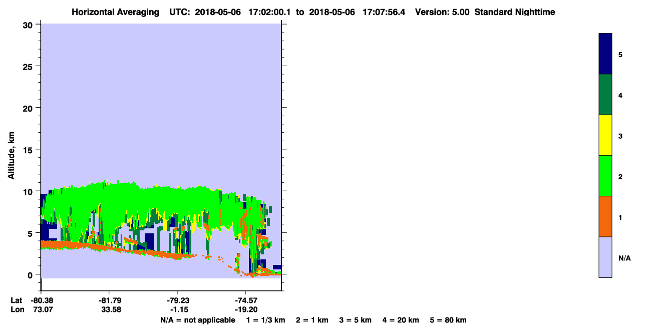Click the dark green 20 km color swatch

(605, 95)
